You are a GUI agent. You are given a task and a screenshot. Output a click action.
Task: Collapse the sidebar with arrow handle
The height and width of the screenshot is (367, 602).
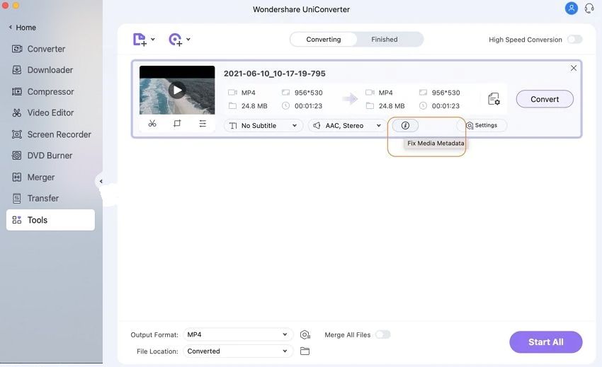101,182
